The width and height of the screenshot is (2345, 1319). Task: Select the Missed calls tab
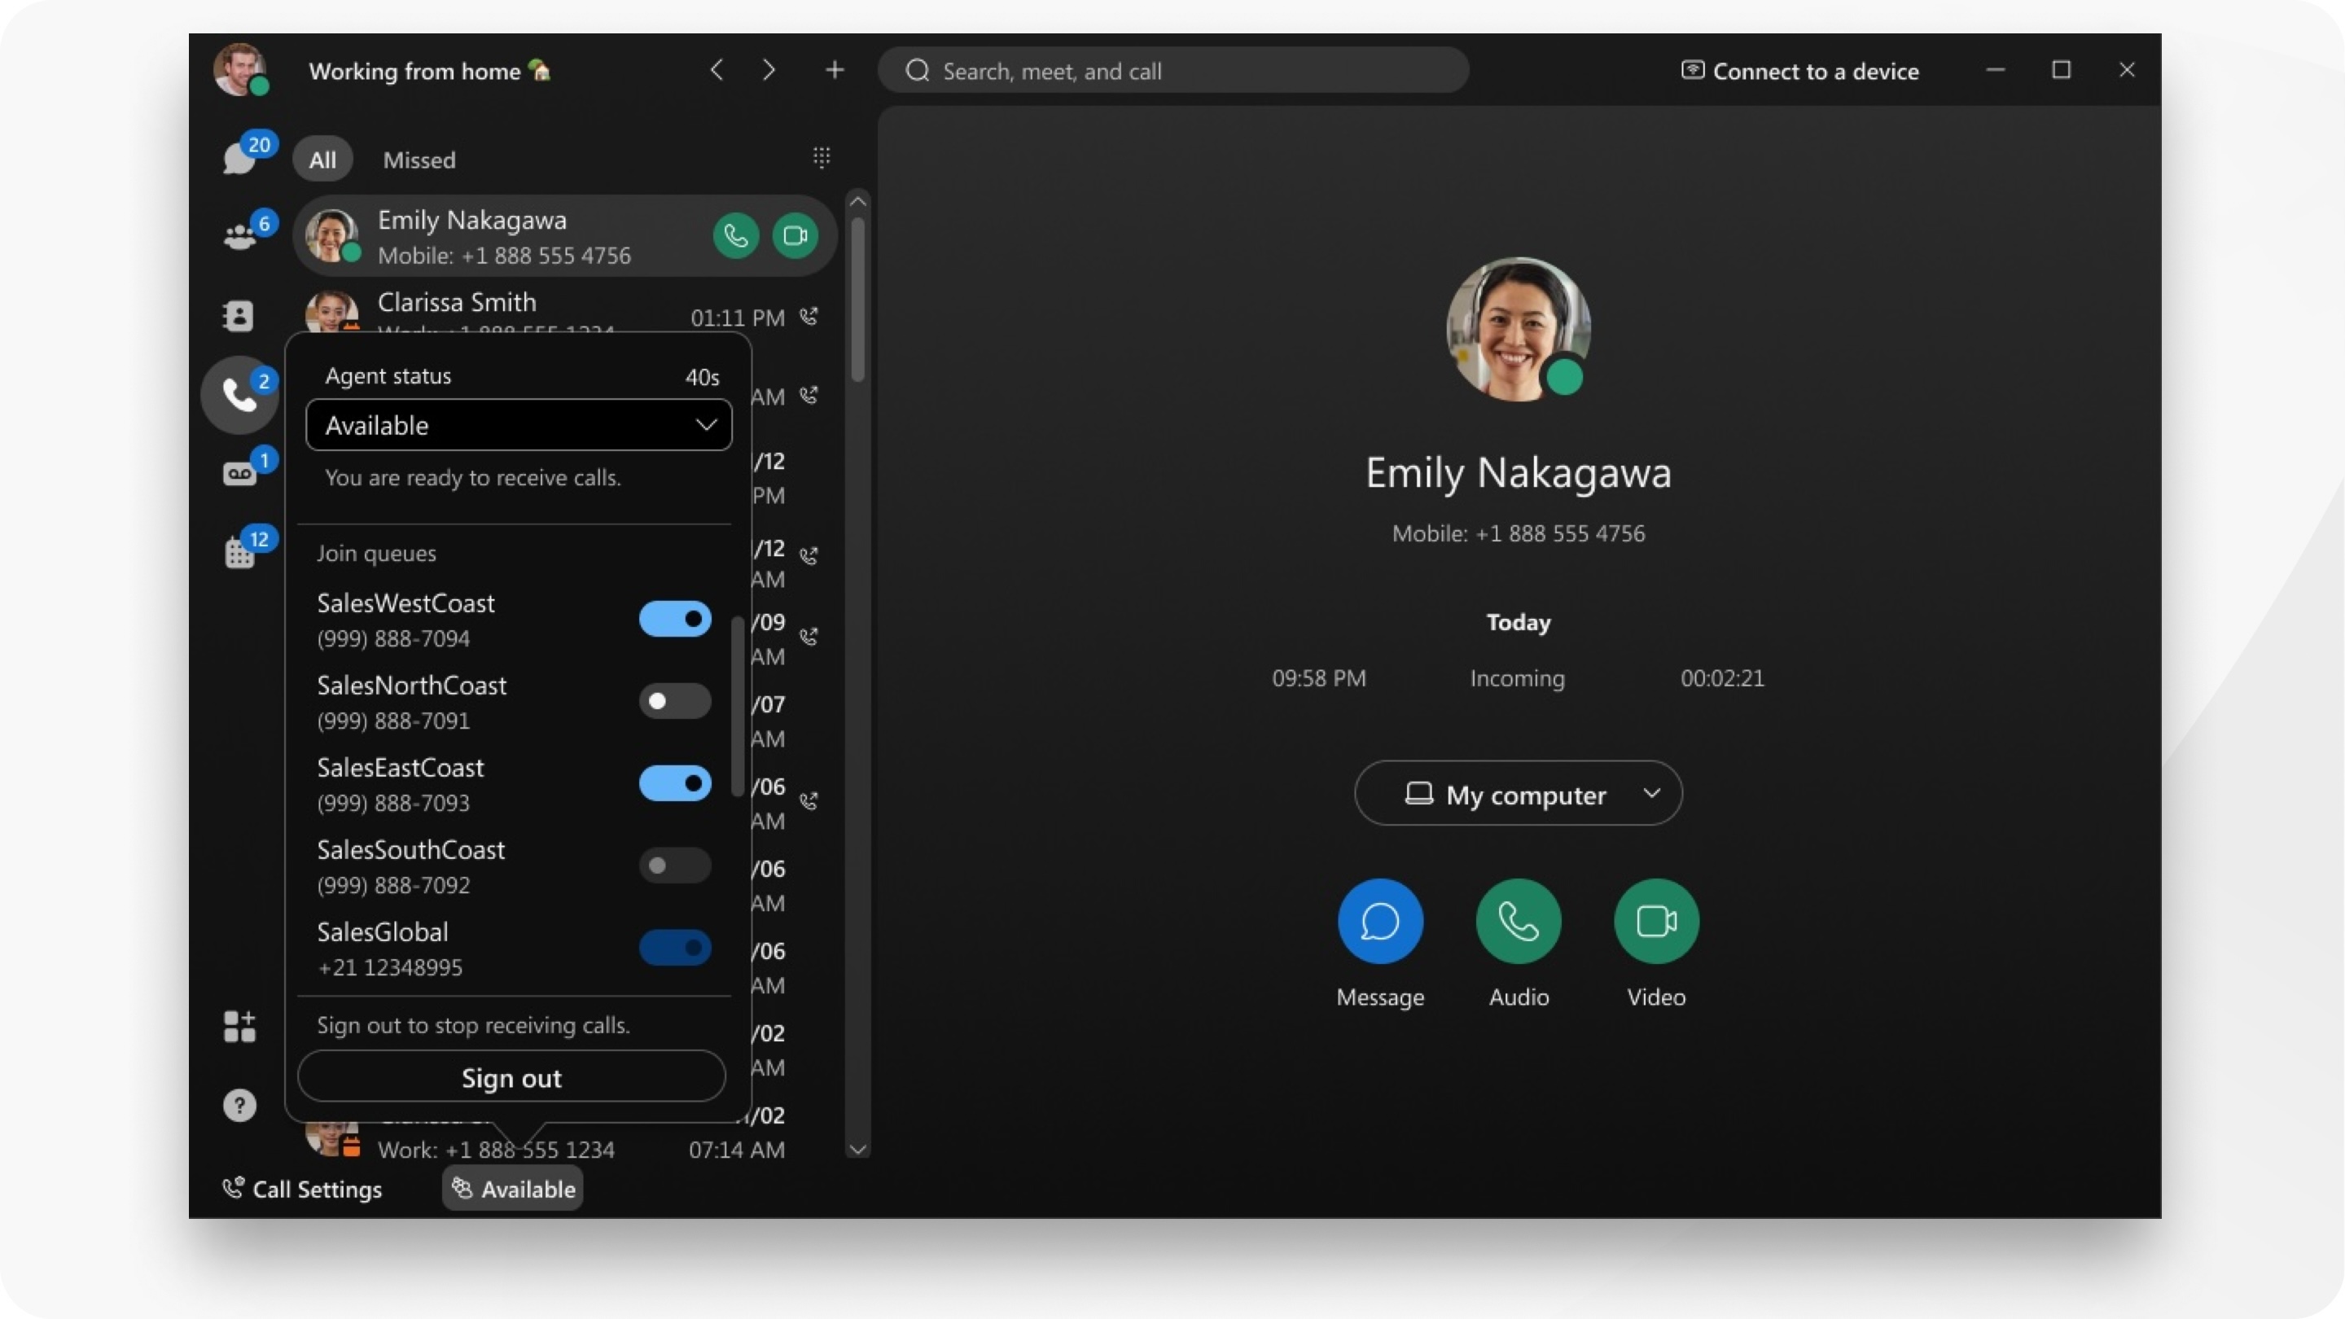coord(417,160)
